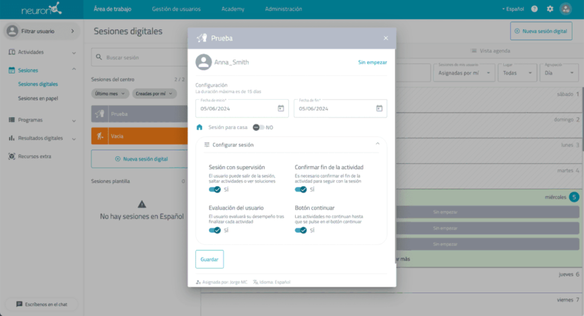Close the Prueba dialog
Viewport: 584px width, 316px height.
(x=386, y=38)
